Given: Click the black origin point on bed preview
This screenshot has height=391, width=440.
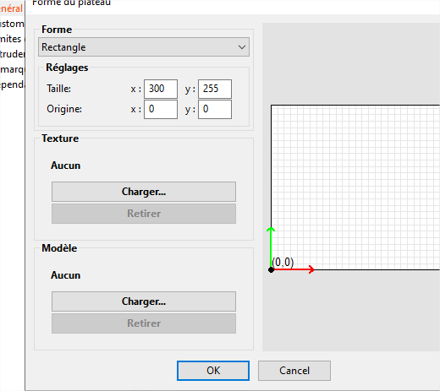Looking at the screenshot, I should (271, 270).
